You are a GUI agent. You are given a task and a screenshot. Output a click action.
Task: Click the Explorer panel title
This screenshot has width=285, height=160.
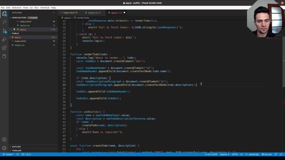pos(17,13)
